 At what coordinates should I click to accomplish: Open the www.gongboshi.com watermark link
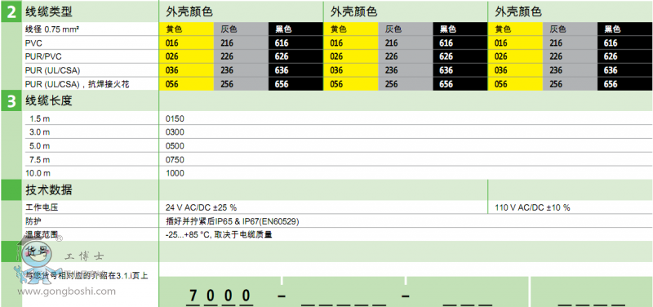click(66, 291)
